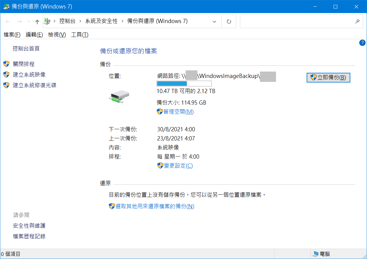Screen dimensions: 367x259
Task: Click 備份或還原您的檔案 heading
Action: [x=129, y=51]
